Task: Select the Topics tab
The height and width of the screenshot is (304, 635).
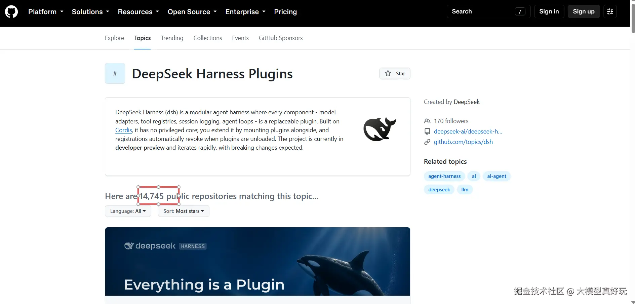Action: (142, 38)
